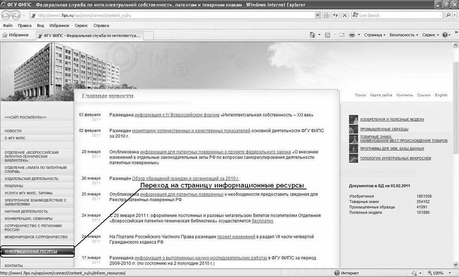459x277 pixels.
Task: Click icon beside Топологии интегральных микросхем
Action: coord(353,158)
